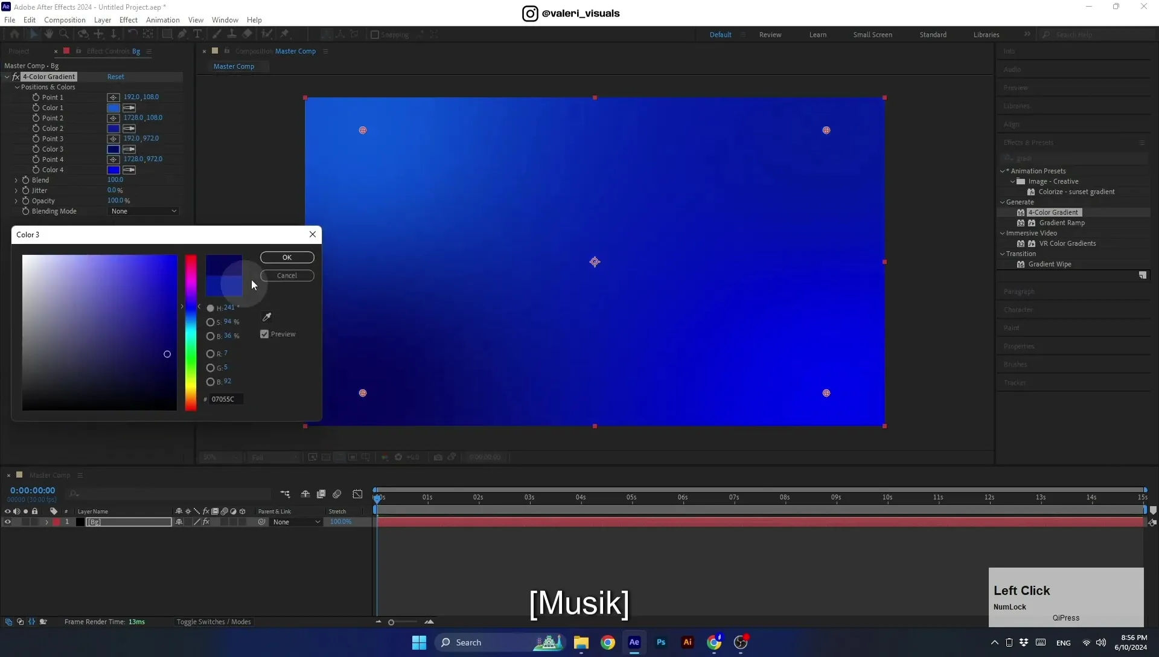Open the Animation menu
The image size is (1159, 657).
point(163,20)
